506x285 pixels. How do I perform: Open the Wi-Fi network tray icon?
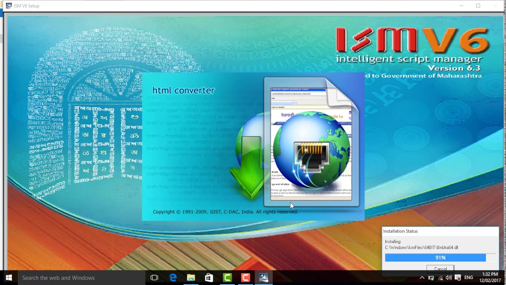pos(440,278)
